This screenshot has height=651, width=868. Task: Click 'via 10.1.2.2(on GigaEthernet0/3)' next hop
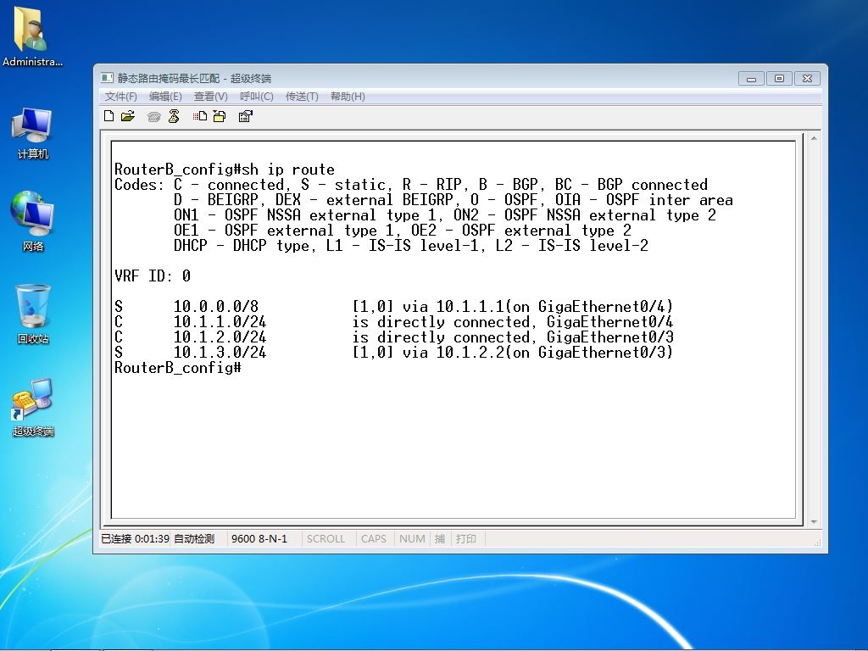[x=537, y=352]
